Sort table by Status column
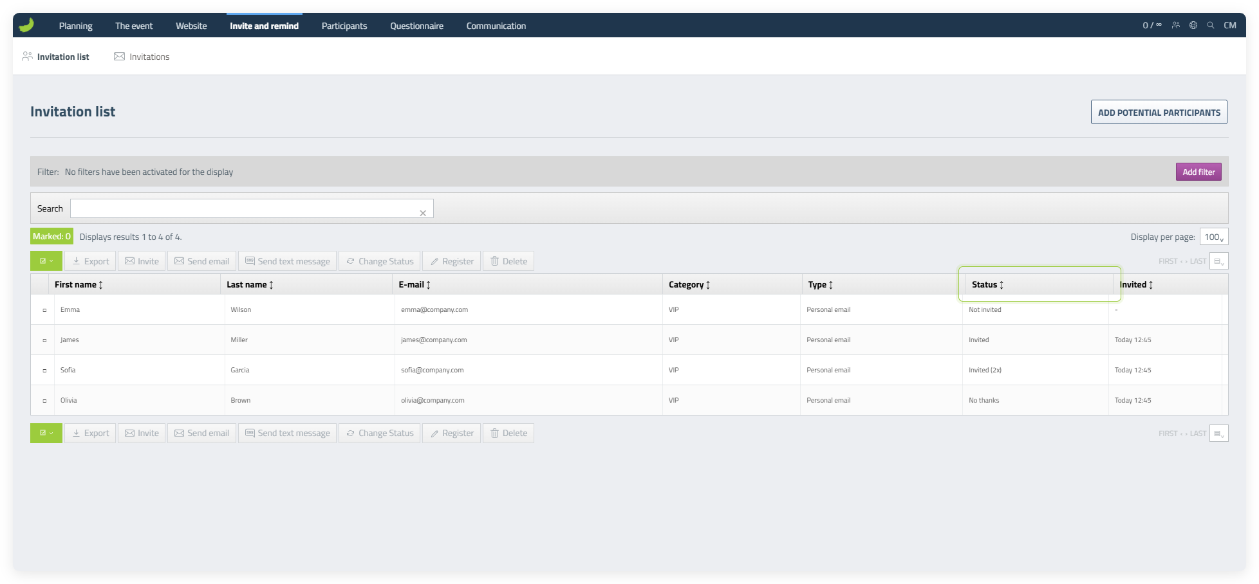The image size is (1259, 584). click(987, 284)
